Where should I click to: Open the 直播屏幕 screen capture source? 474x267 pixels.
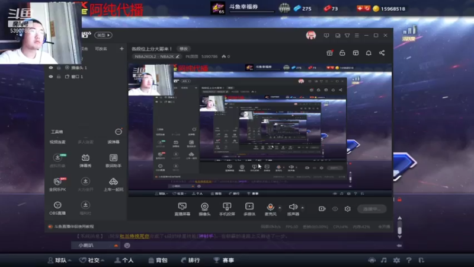182,209
